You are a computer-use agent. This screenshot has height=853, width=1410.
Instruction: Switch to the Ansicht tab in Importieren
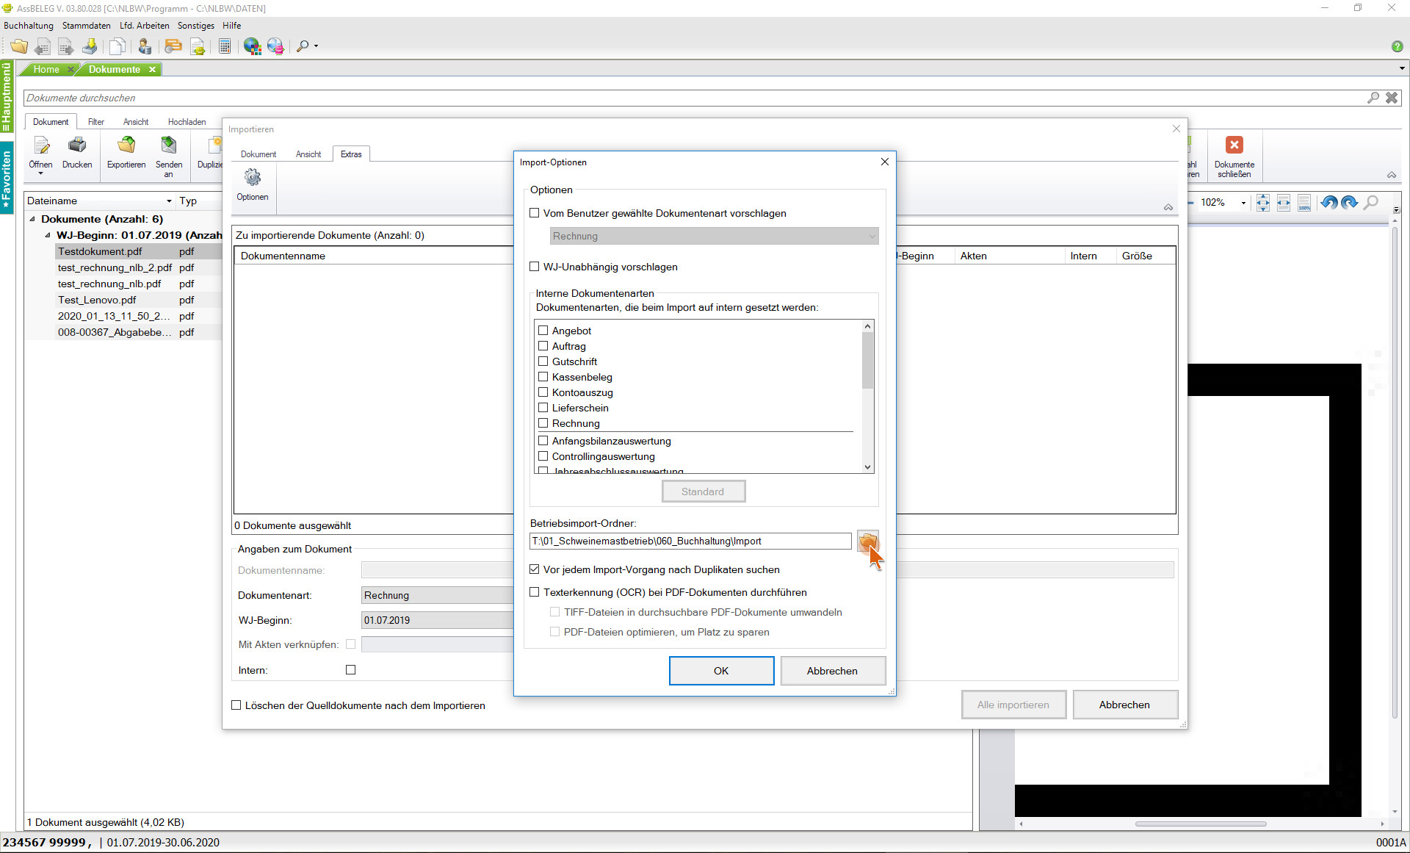coord(308,154)
